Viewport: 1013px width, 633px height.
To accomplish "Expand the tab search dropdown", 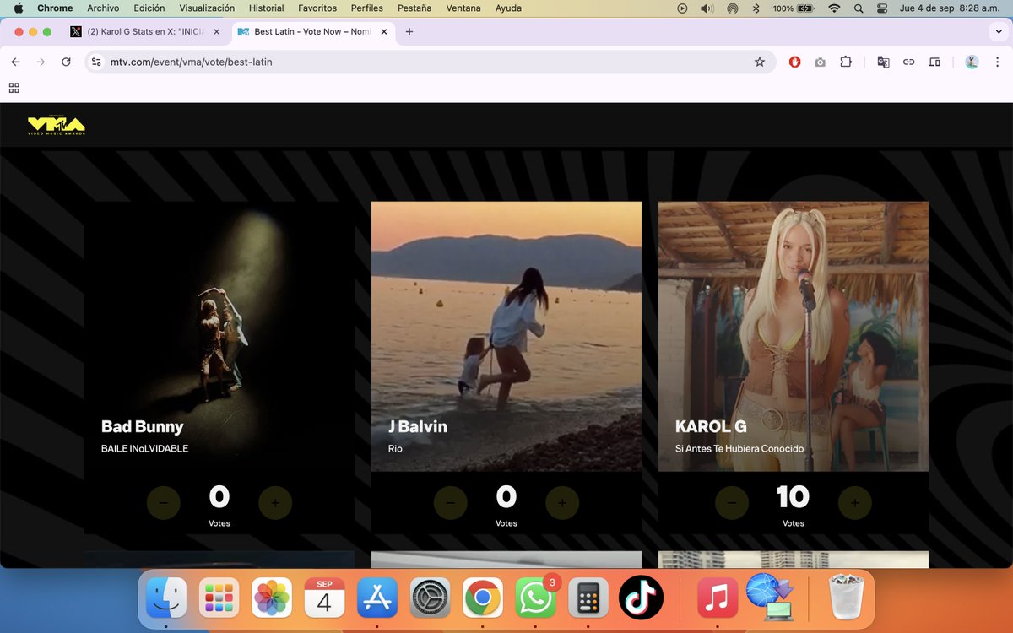I will point(999,31).
